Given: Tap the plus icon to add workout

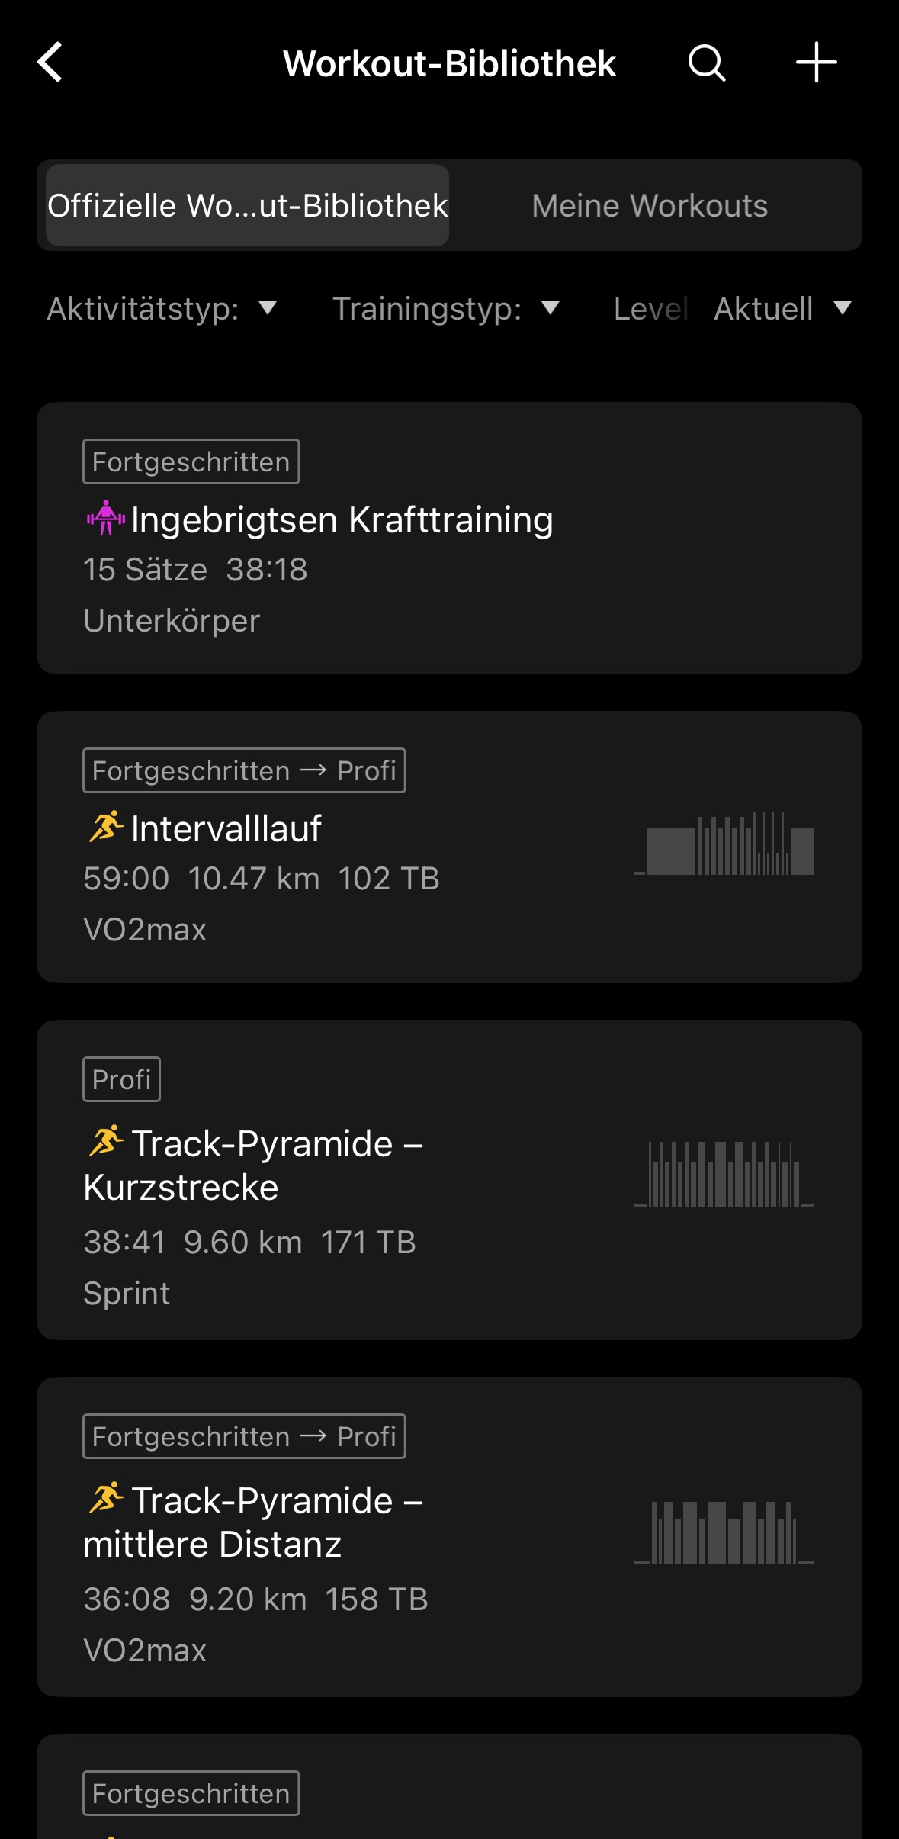Looking at the screenshot, I should click(816, 63).
